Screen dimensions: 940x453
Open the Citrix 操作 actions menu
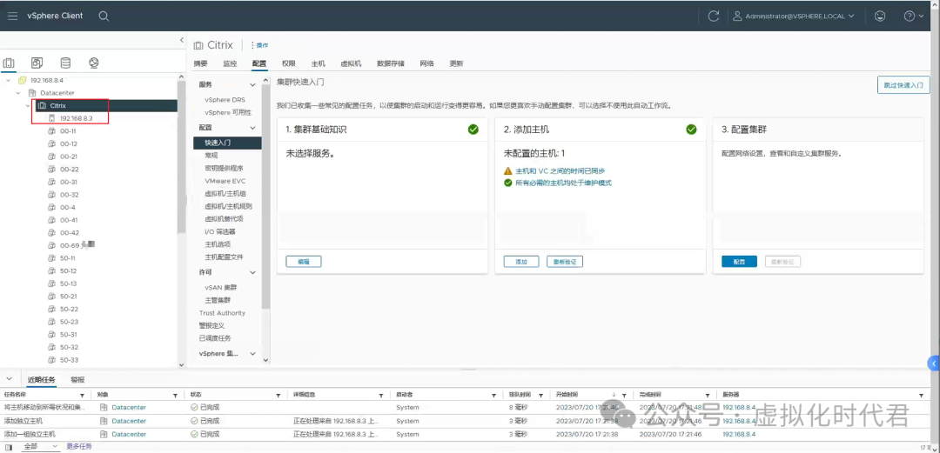tap(259, 45)
